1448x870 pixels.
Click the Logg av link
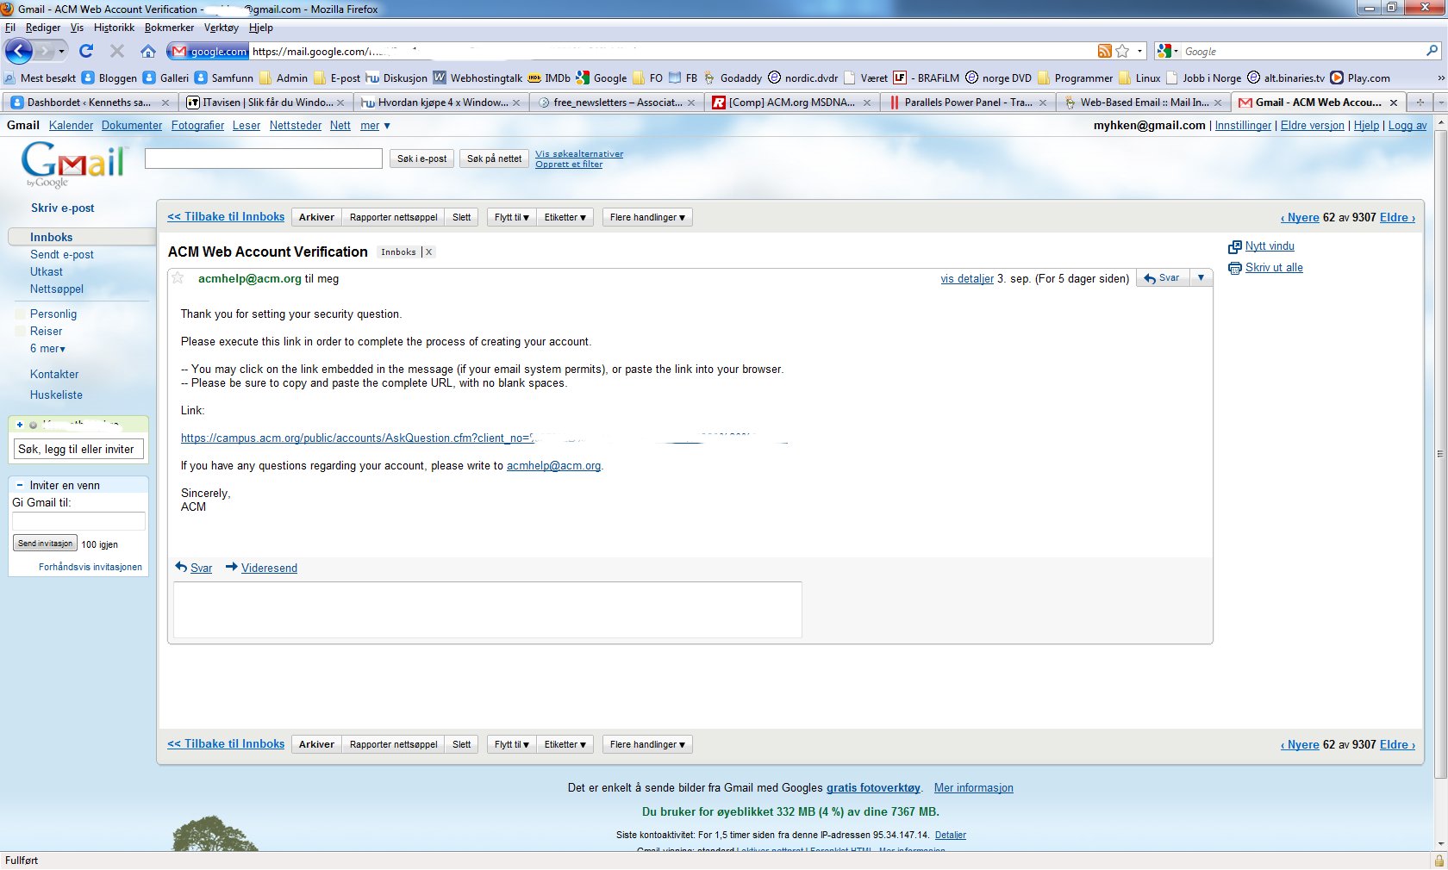(1407, 126)
